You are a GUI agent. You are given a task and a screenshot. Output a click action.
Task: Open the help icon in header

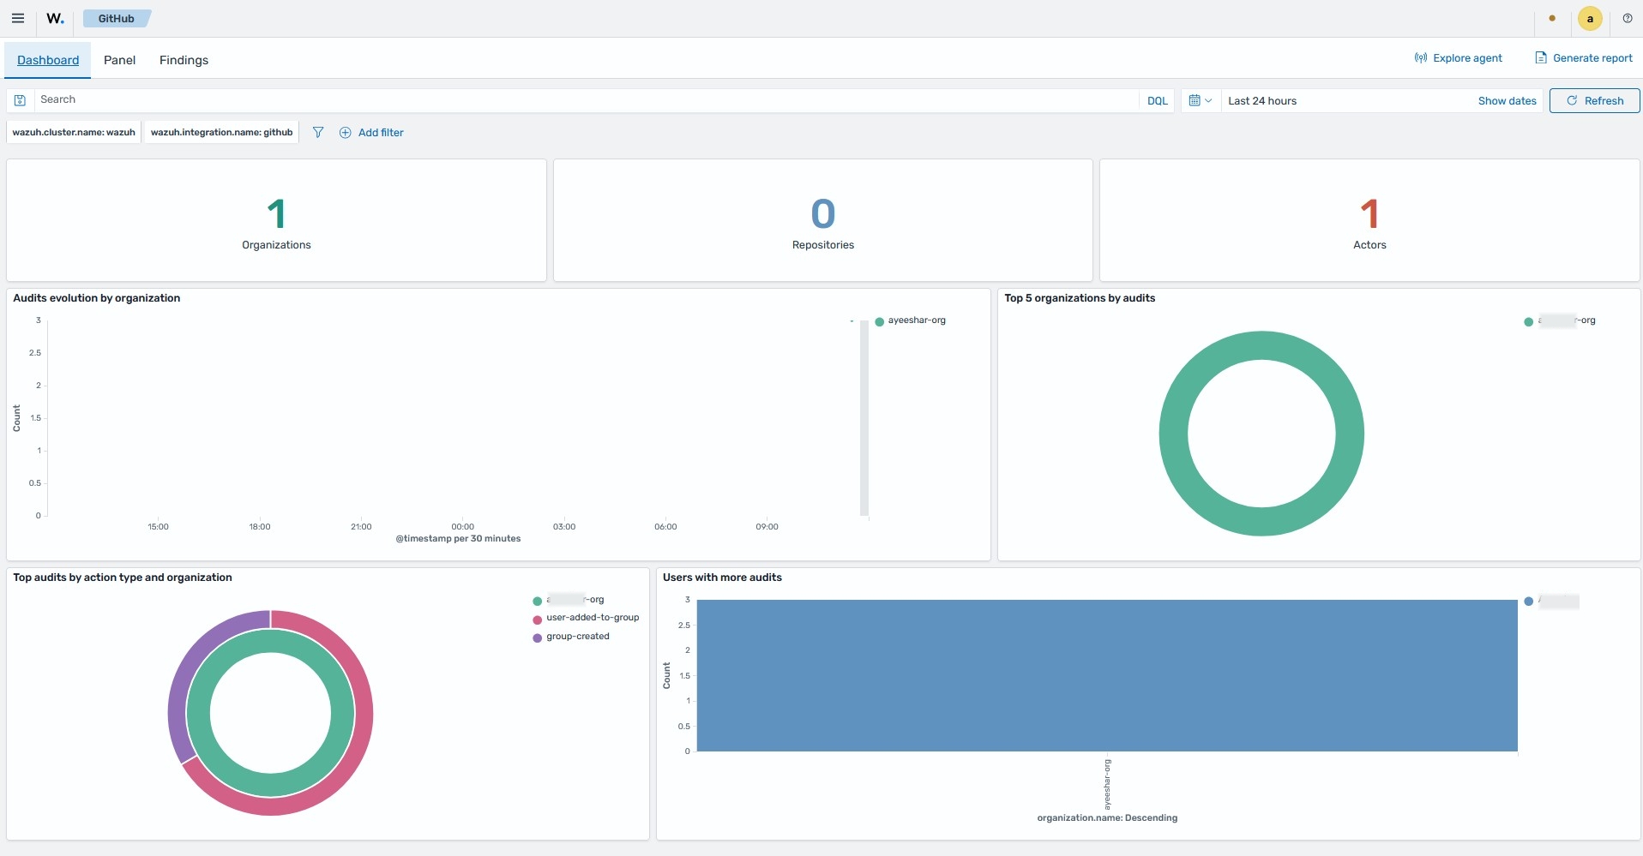pos(1628,18)
